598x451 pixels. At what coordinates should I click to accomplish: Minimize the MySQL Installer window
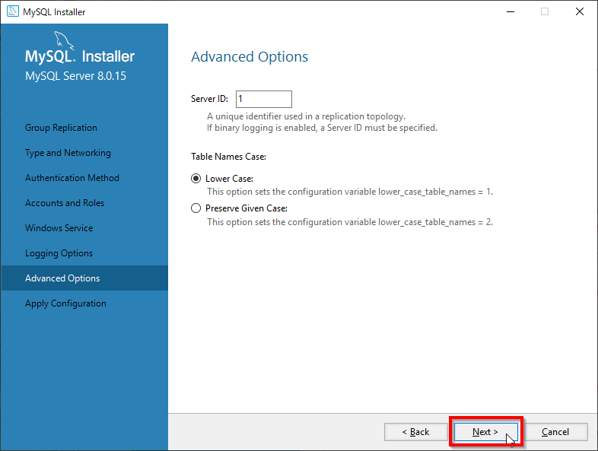pyautogui.click(x=511, y=12)
